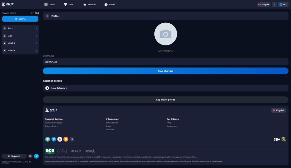Click the TON coin icon in footer
The image size is (291, 168).
54,139
